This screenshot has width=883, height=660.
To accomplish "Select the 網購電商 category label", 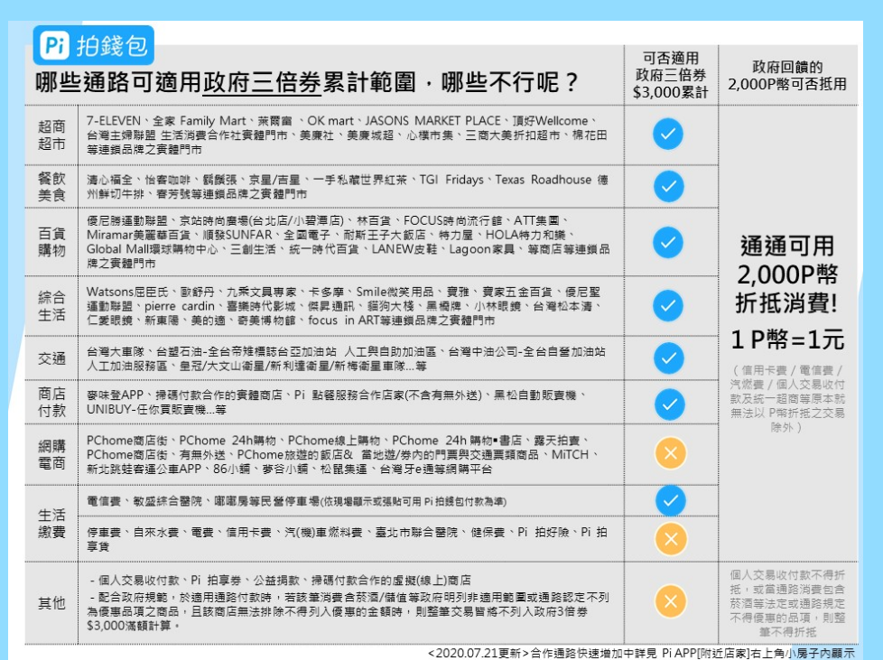I will (51, 454).
